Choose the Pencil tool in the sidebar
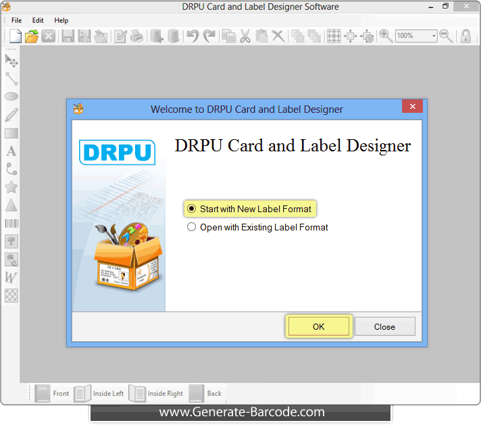Screen dimensions: 481x425 [x=11, y=115]
